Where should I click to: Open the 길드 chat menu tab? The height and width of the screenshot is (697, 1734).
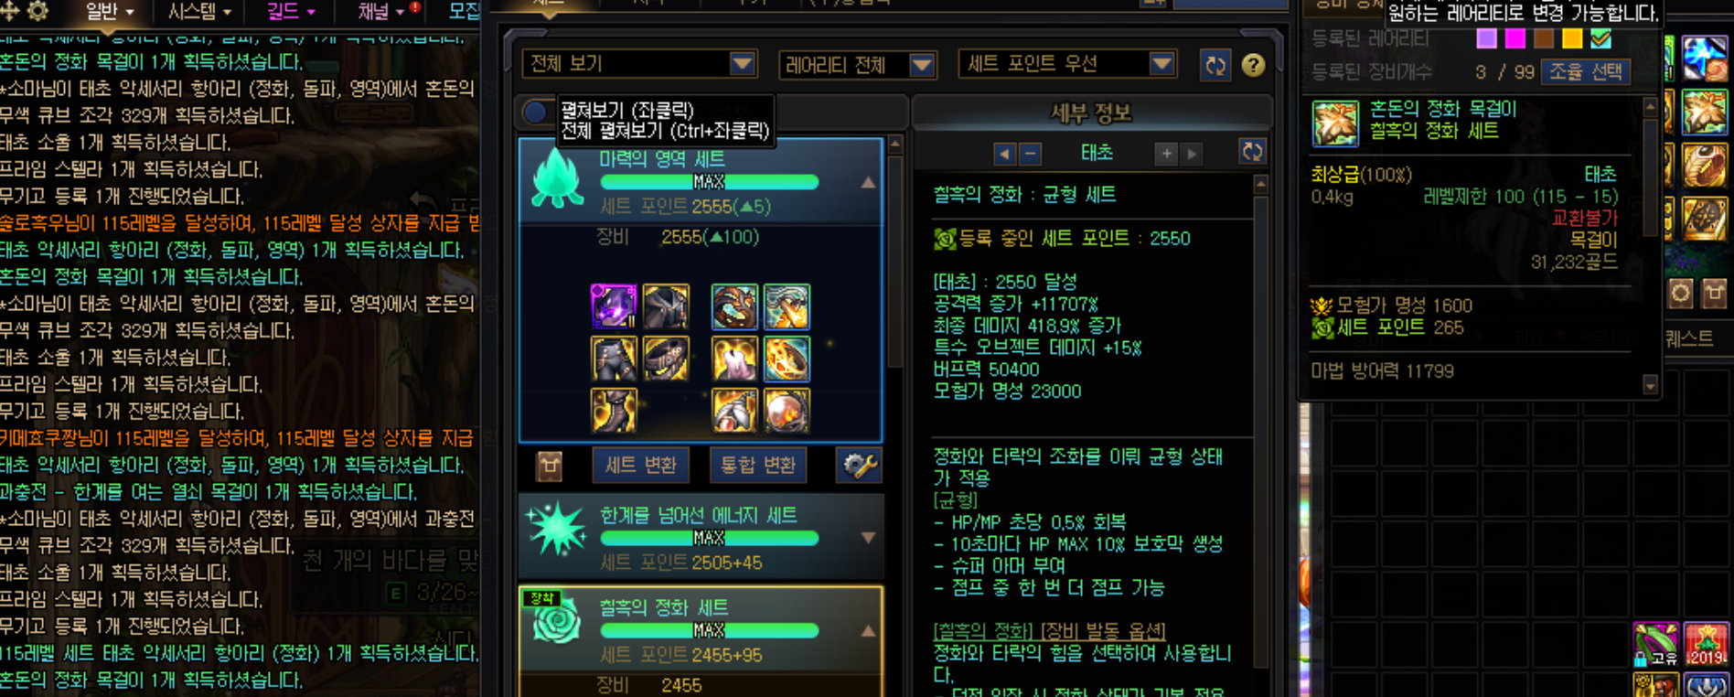click(x=291, y=11)
